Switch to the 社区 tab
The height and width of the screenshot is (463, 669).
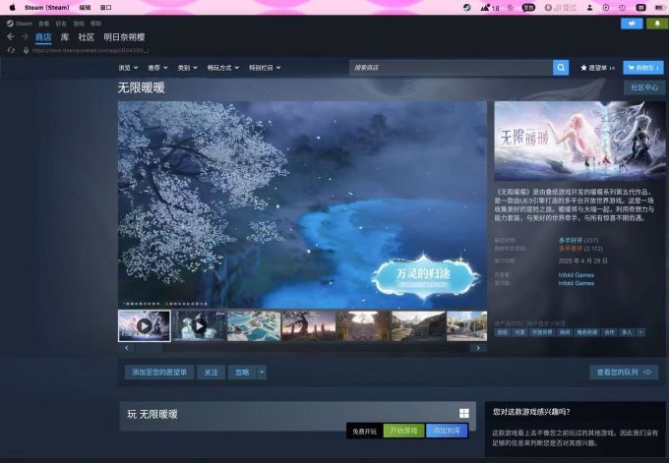(87, 37)
